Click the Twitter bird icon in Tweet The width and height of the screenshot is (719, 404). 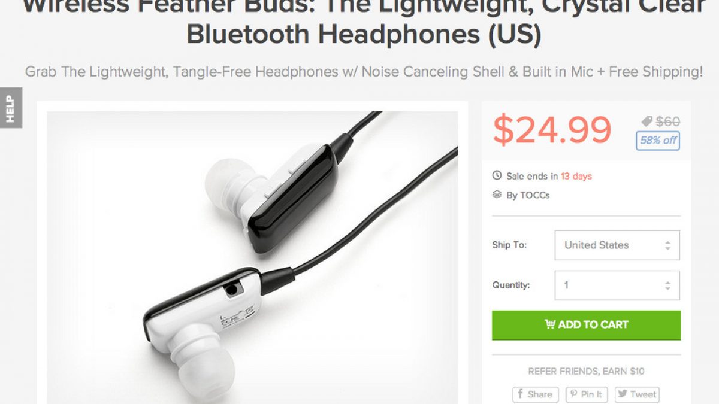coord(623,394)
